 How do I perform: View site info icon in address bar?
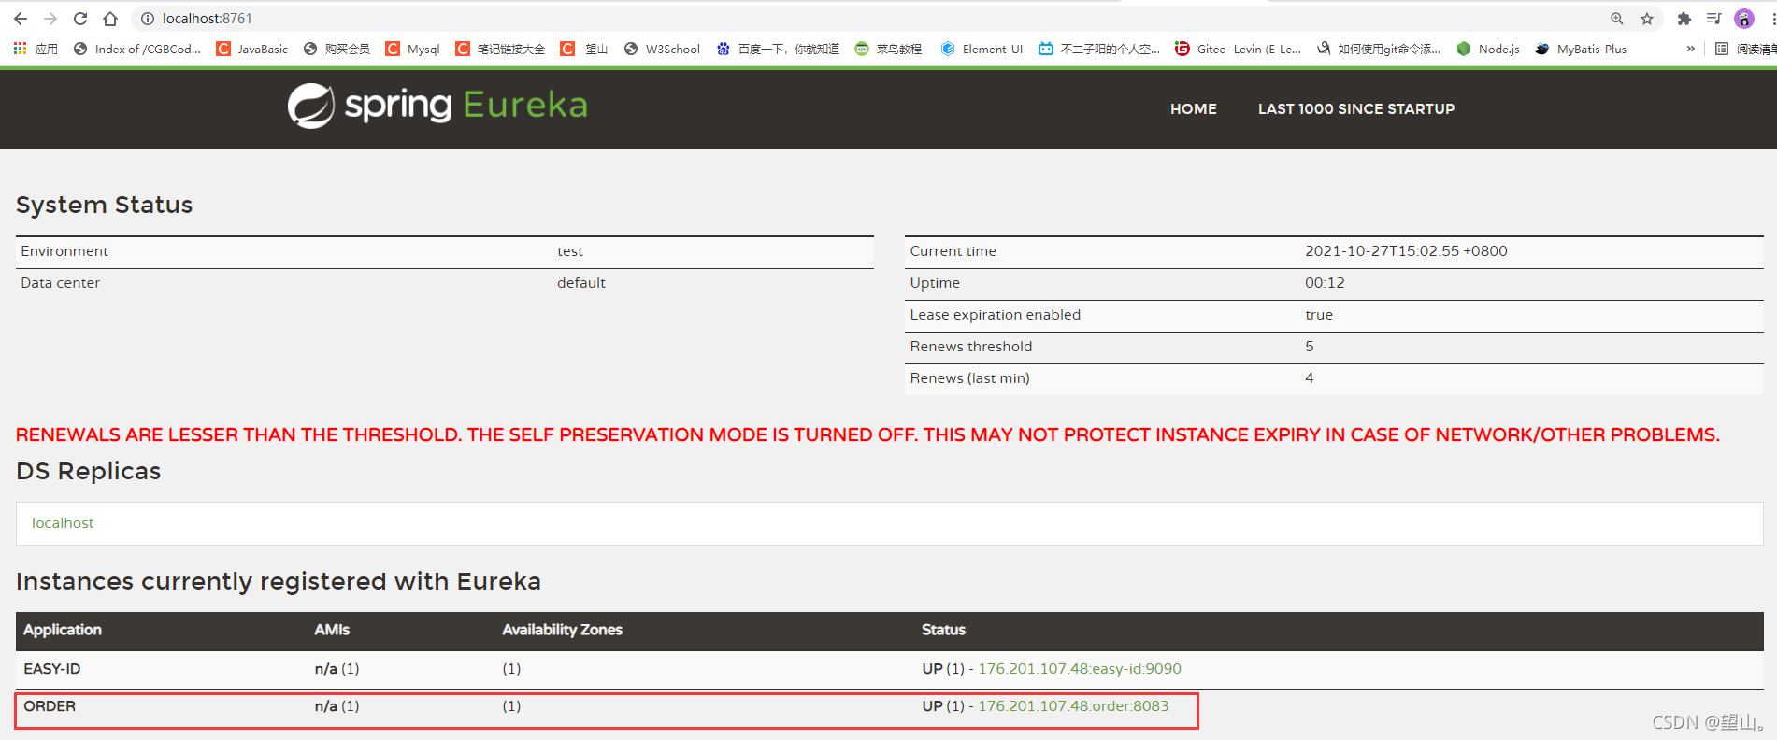[148, 19]
